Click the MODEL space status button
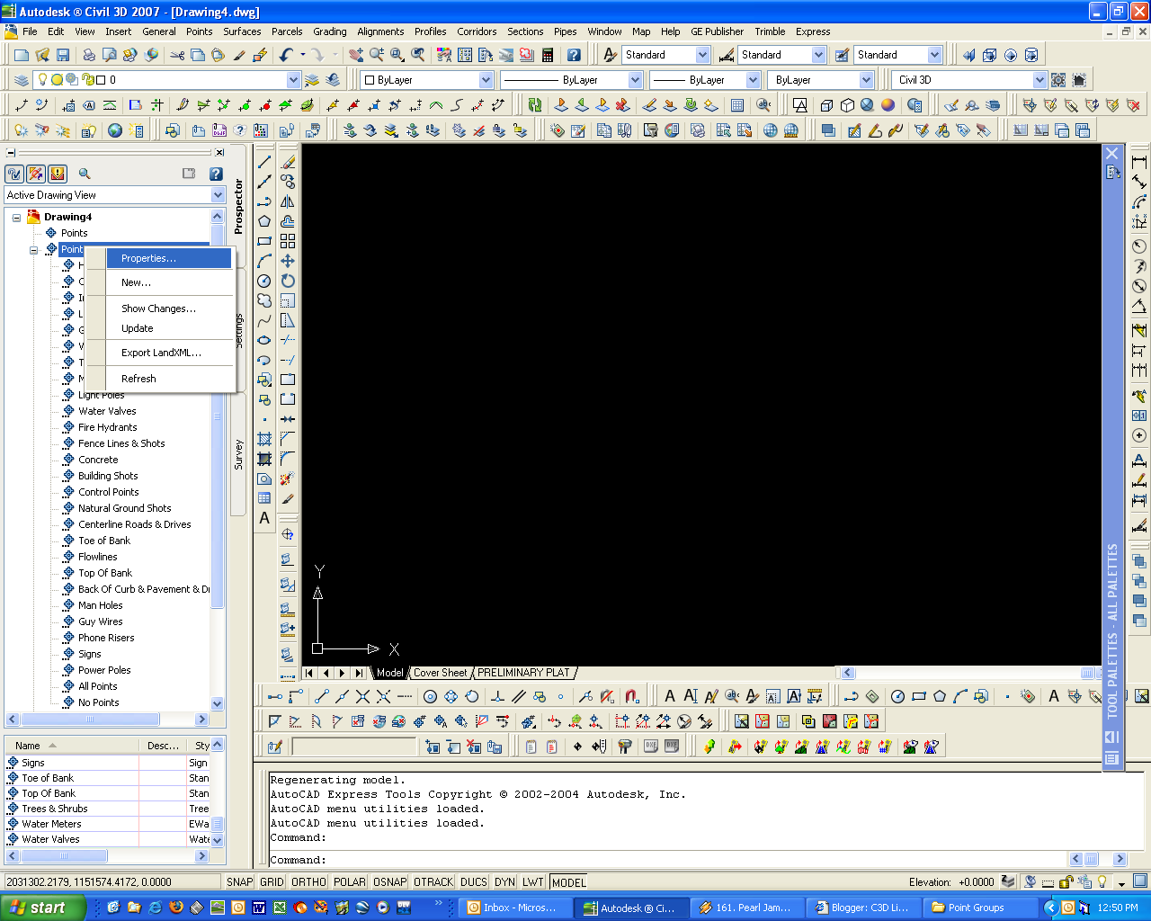The width and height of the screenshot is (1151, 921). (569, 882)
